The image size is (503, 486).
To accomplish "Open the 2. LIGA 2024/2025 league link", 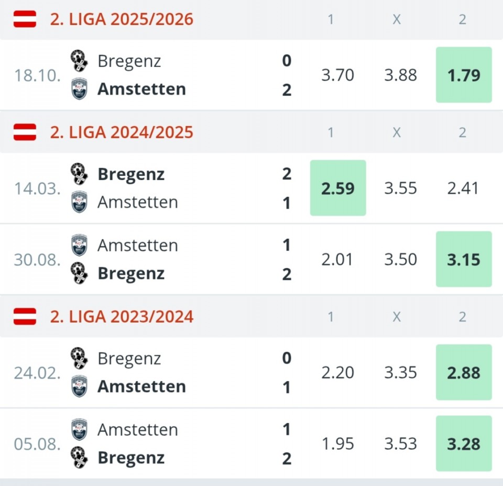I will point(122,132).
